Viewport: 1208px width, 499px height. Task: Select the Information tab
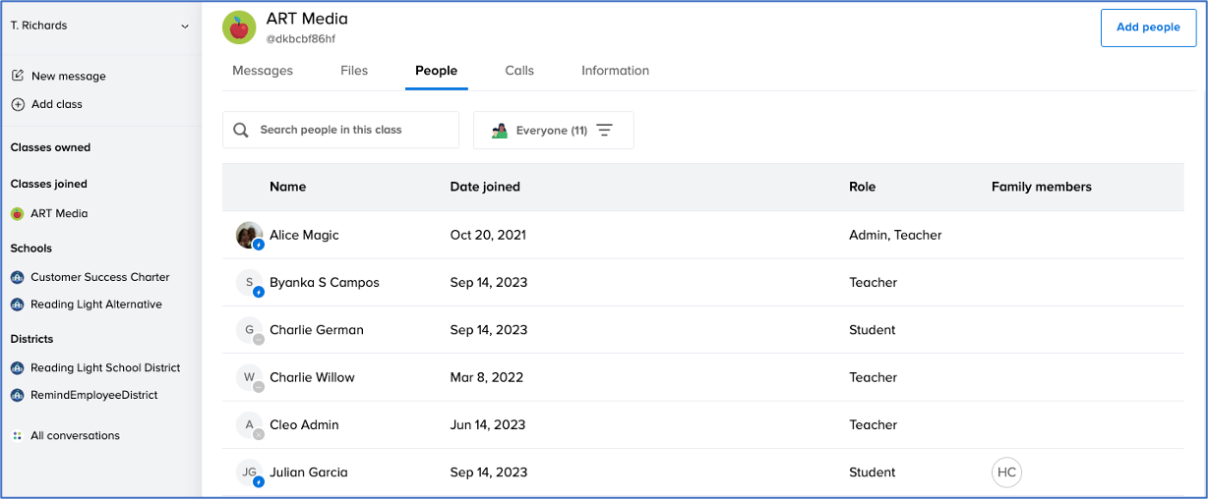[615, 71]
